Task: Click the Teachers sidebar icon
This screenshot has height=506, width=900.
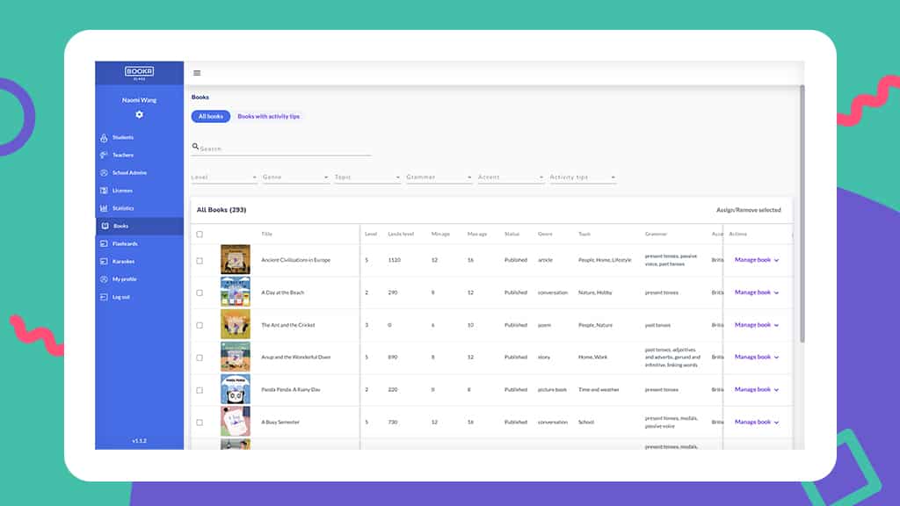Action: pos(104,155)
